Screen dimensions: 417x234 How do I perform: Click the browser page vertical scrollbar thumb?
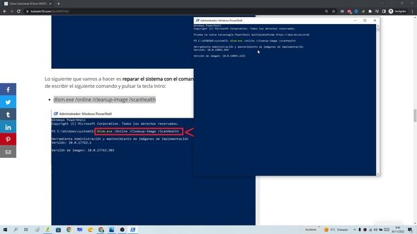pos(415,116)
